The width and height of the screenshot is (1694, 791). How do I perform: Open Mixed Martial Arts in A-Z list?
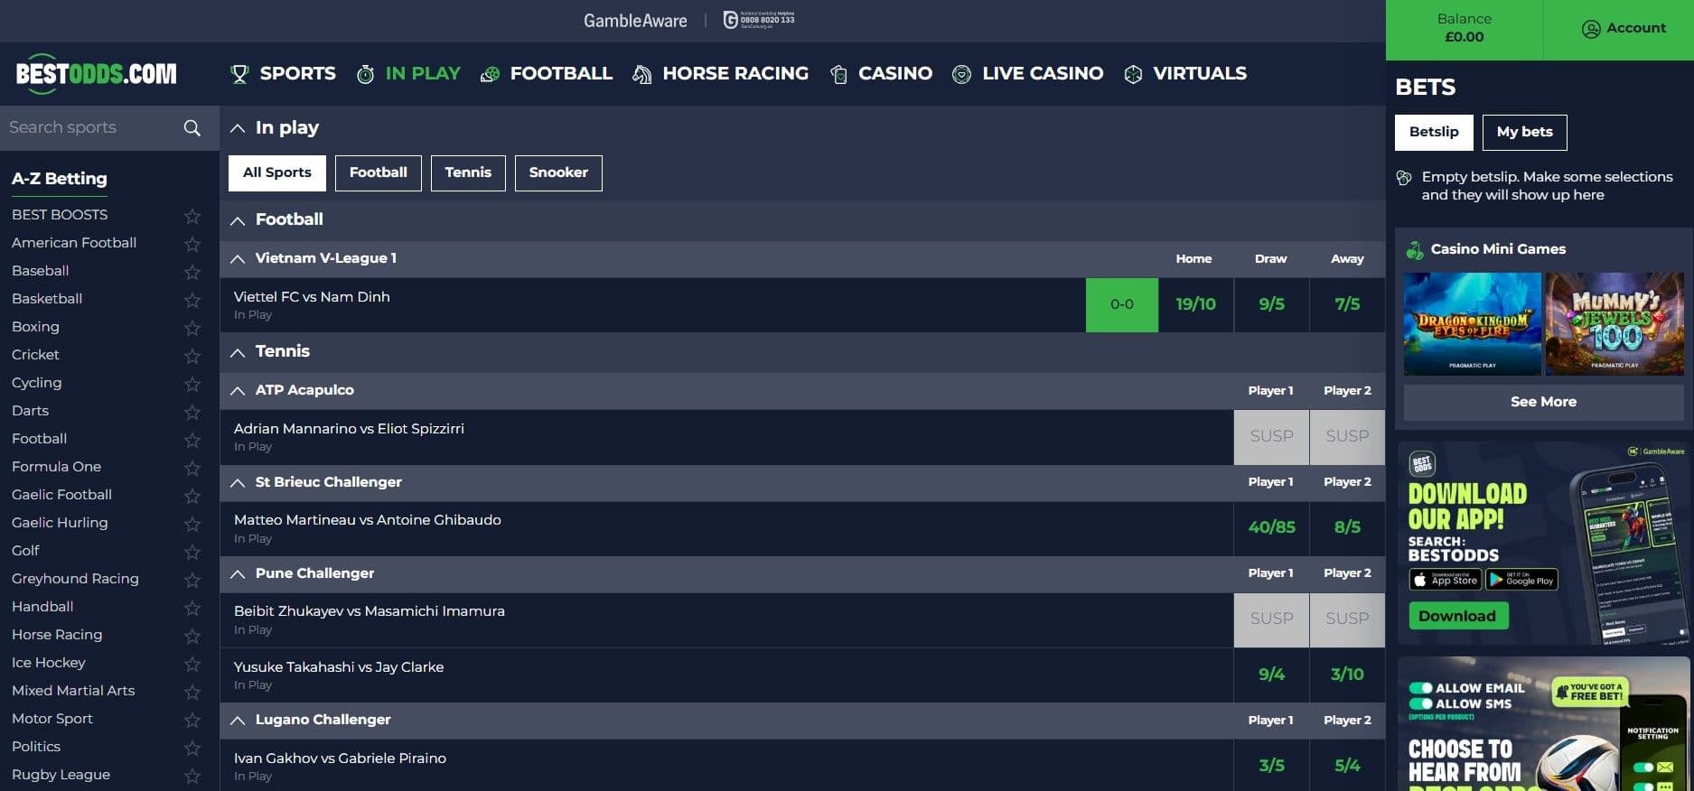click(73, 691)
